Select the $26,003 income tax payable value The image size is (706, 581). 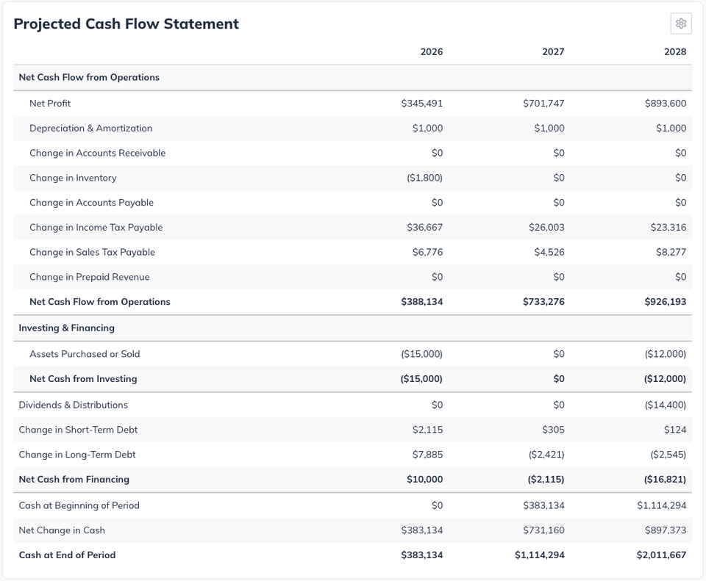pos(546,227)
